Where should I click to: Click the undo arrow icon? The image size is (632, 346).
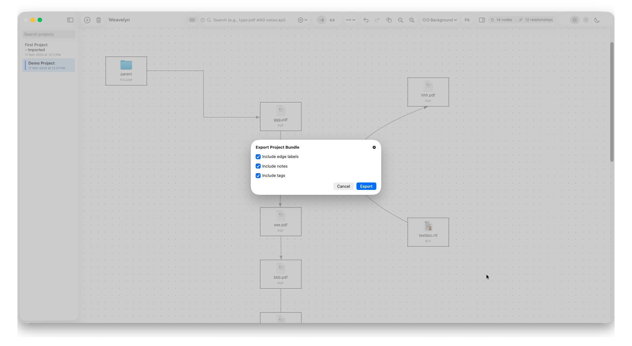[366, 20]
